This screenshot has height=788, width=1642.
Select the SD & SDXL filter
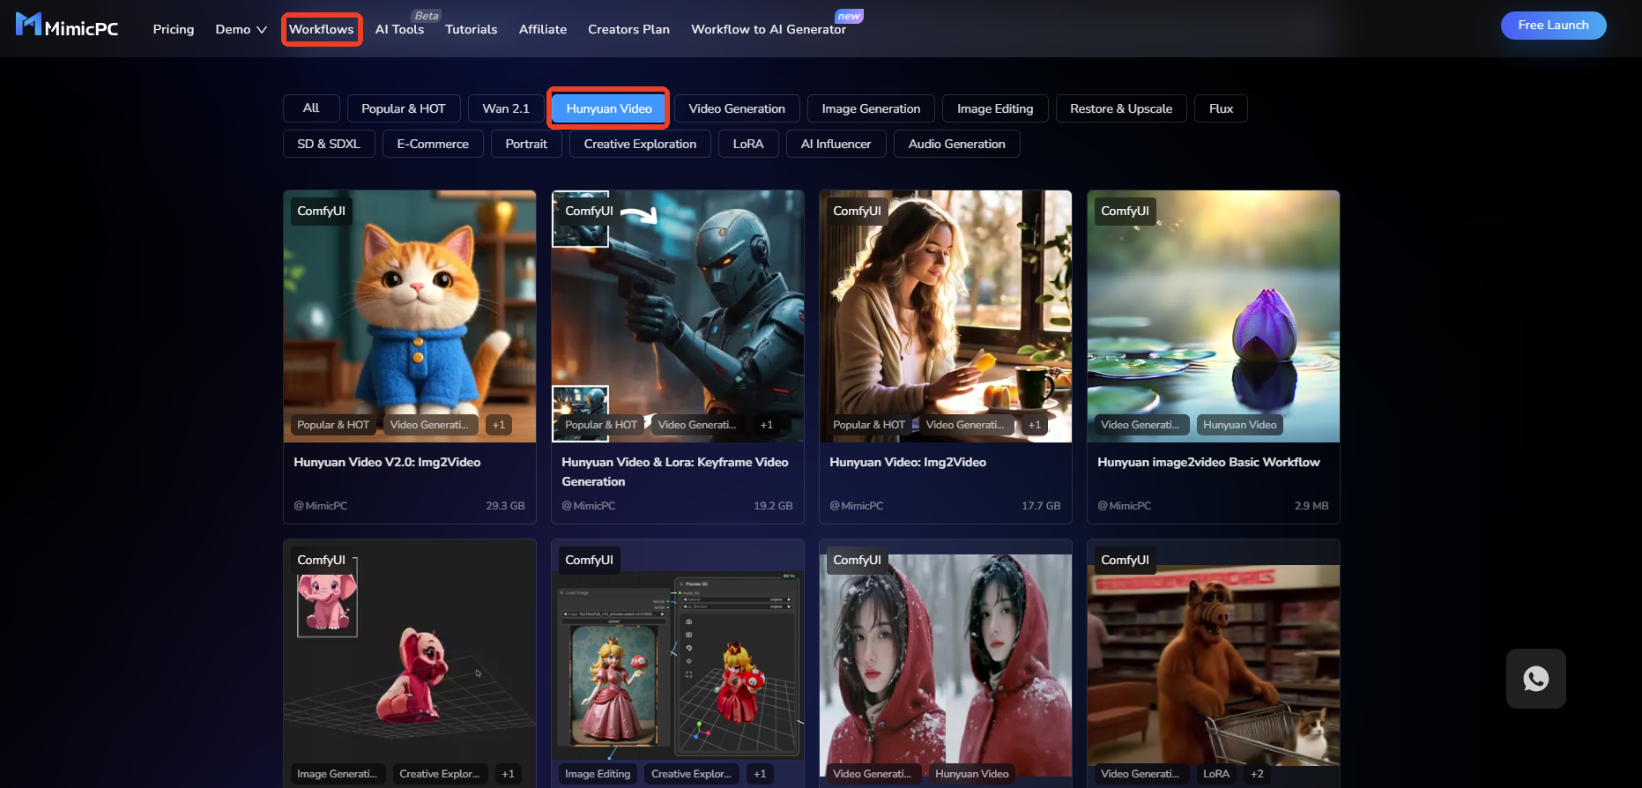(x=329, y=144)
